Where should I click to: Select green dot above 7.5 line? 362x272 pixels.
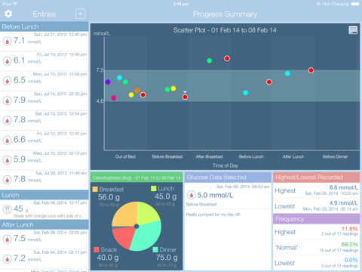pos(210,60)
